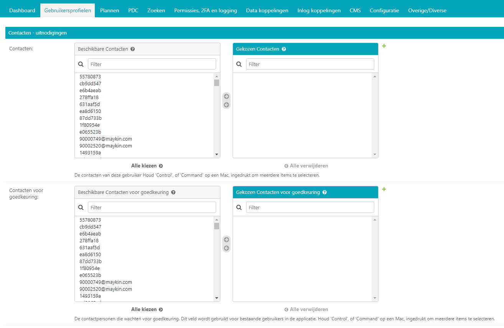Viewport: 504px width, 328px height.
Task: Click the green plus icon beside Gekozen Contacten
Action: (384, 46)
